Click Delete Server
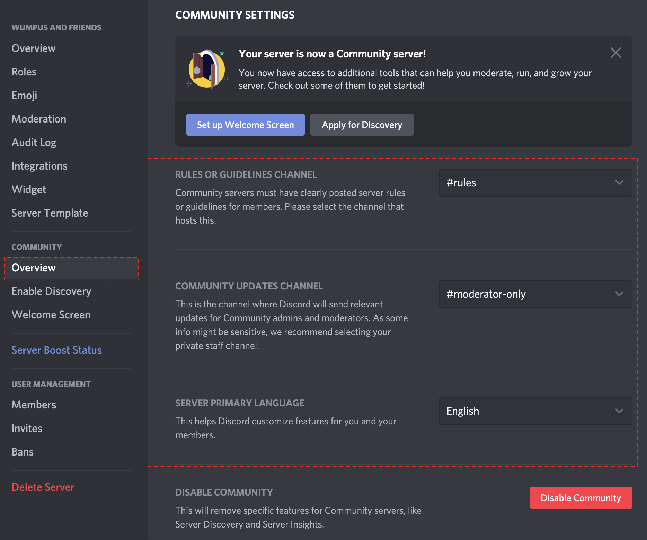Image resolution: width=647 pixels, height=540 pixels. (43, 487)
